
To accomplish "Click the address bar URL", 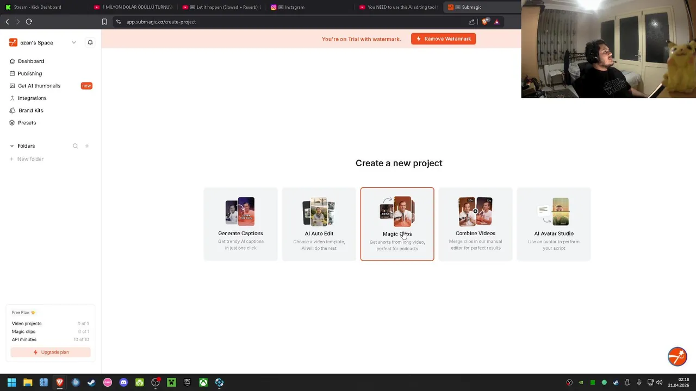I will click(x=161, y=22).
